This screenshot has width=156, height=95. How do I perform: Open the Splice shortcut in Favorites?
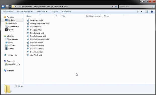point(11,30)
